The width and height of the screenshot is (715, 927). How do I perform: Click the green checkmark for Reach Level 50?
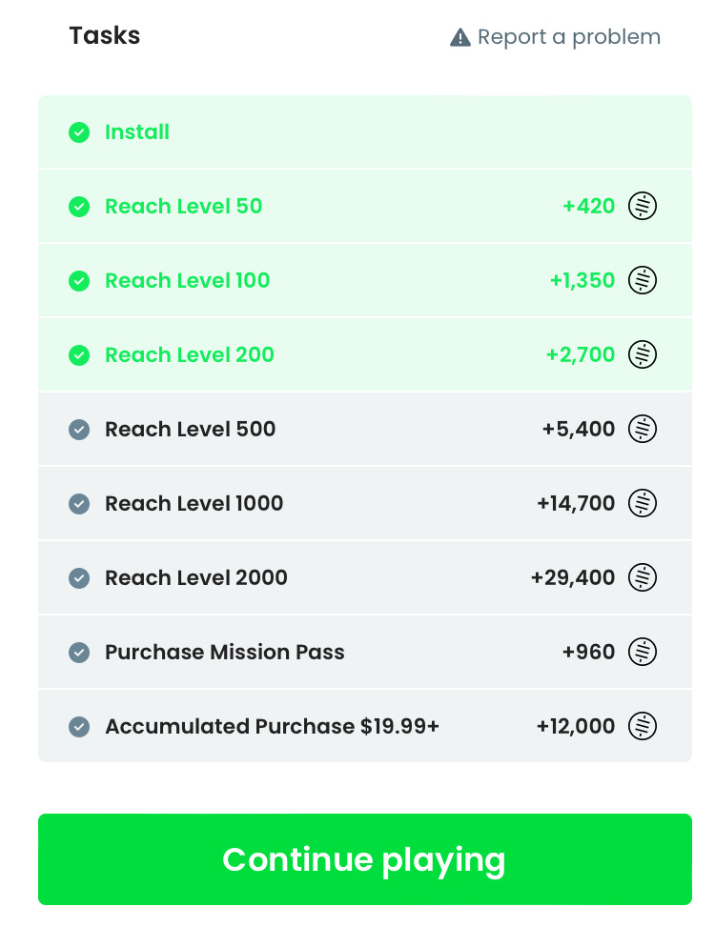coord(79,207)
